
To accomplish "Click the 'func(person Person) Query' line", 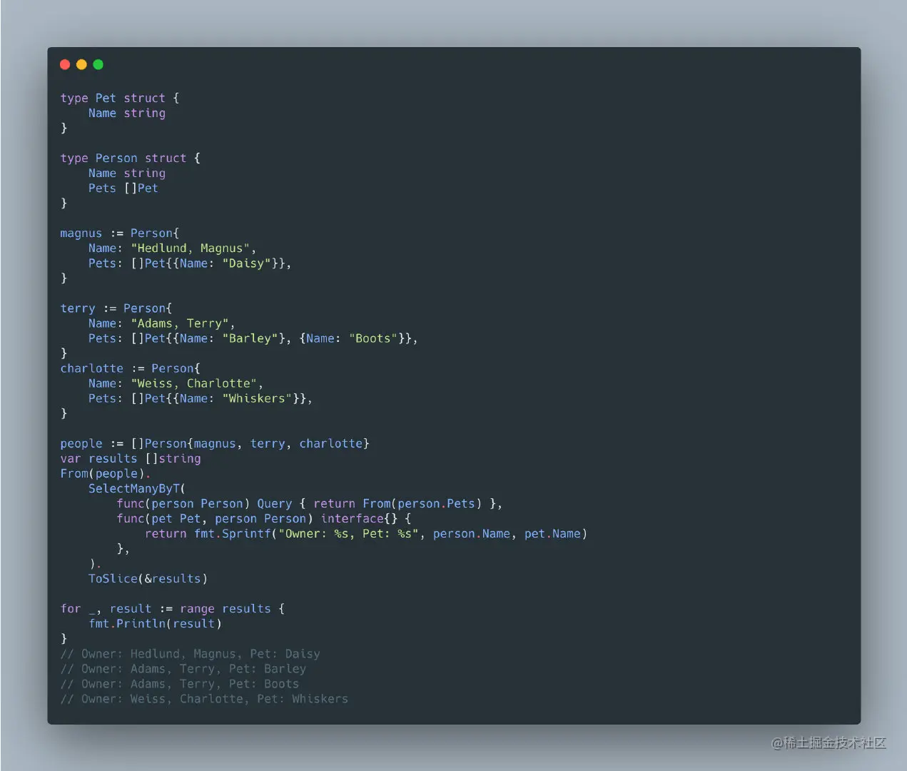I will click(x=310, y=503).
